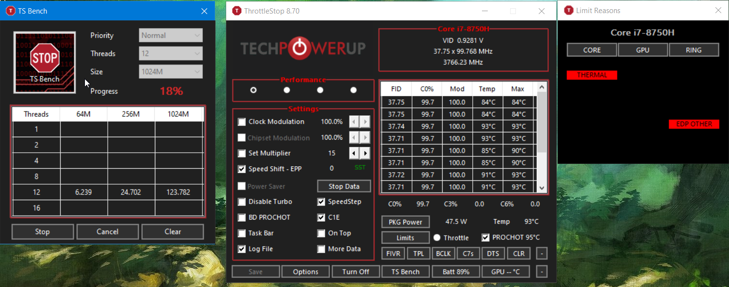Clear the TS Bench results
The width and height of the screenshot is (729, 287).
pyautogui.click(x=173, y=232)
